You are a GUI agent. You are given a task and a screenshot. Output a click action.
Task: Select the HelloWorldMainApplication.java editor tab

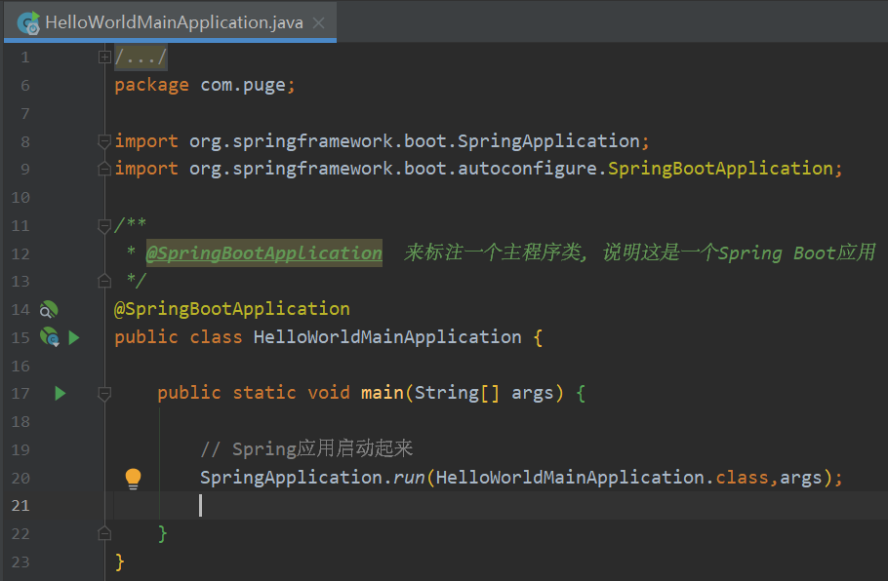click(170, 22)
